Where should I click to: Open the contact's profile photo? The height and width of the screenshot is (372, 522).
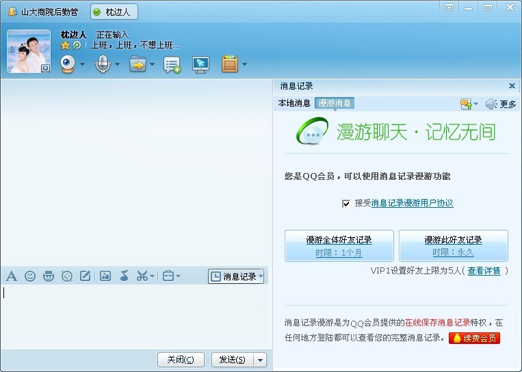tap(29, 51)
